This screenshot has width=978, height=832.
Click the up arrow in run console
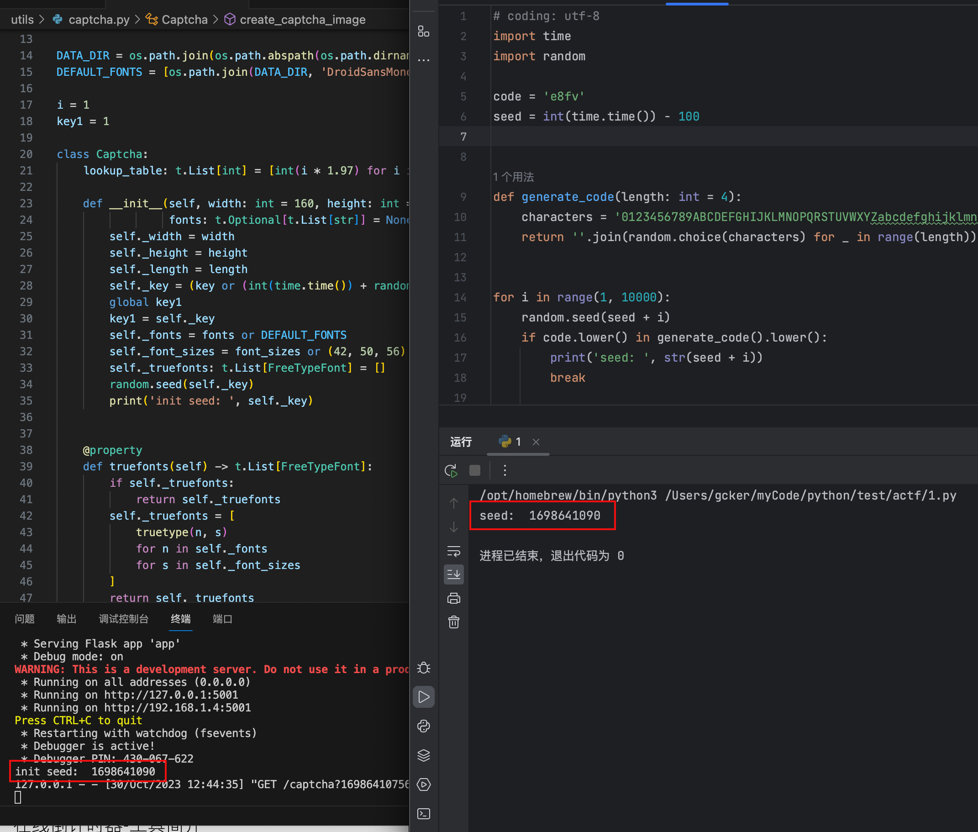click(454, 503)
